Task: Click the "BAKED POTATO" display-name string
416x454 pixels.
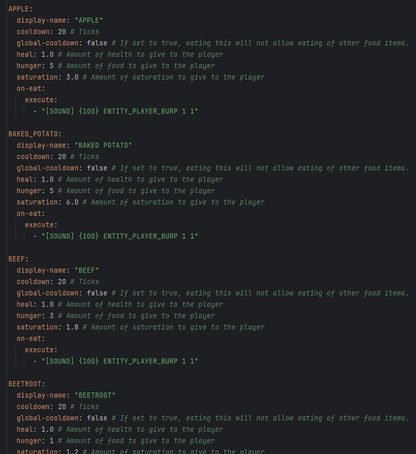Action: coord(103,145)
